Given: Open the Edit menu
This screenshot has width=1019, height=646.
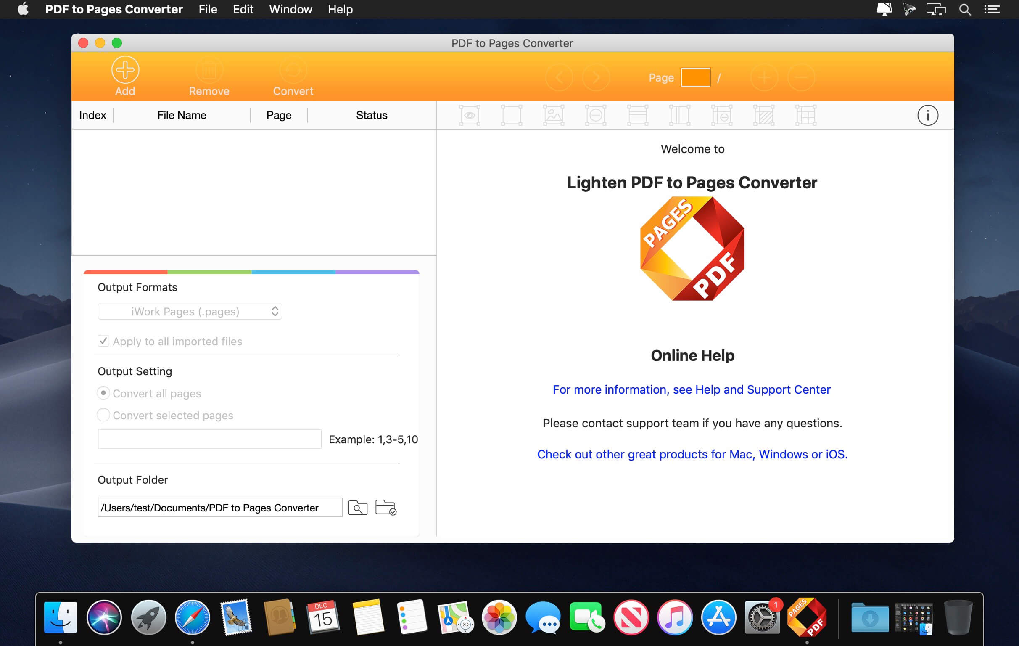Looking at the screenshot, I should click(x=243, y=9).
